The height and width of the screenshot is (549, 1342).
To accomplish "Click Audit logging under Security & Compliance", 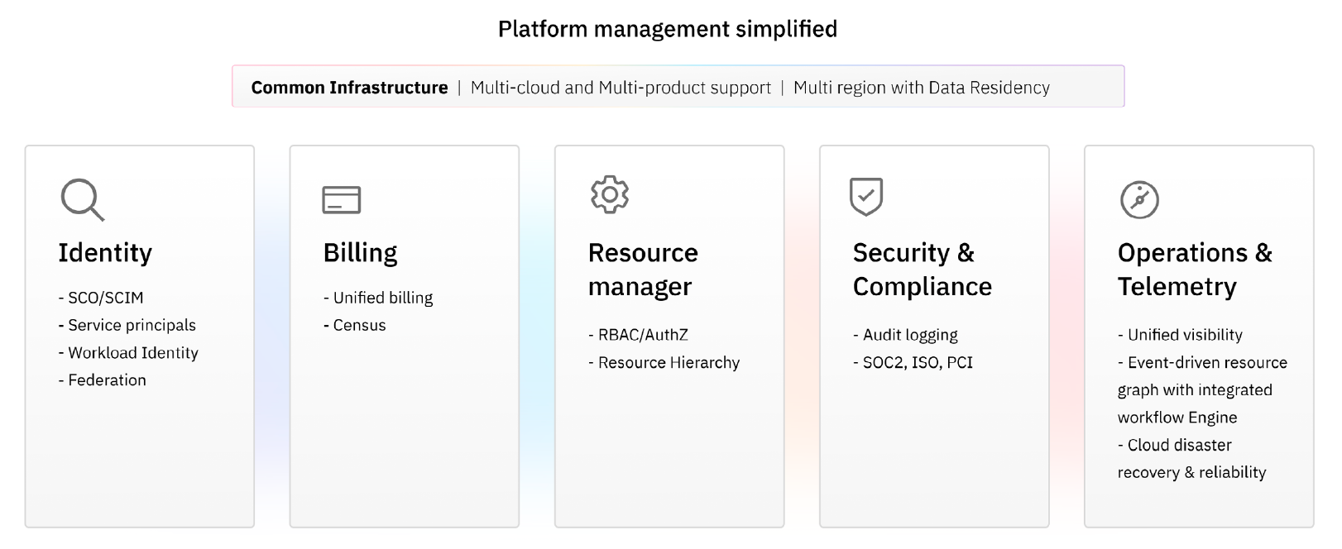I will (x=909, y=335).
